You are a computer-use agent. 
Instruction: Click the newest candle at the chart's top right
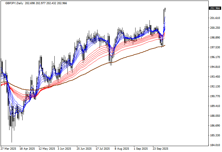[x=165, y=9]
